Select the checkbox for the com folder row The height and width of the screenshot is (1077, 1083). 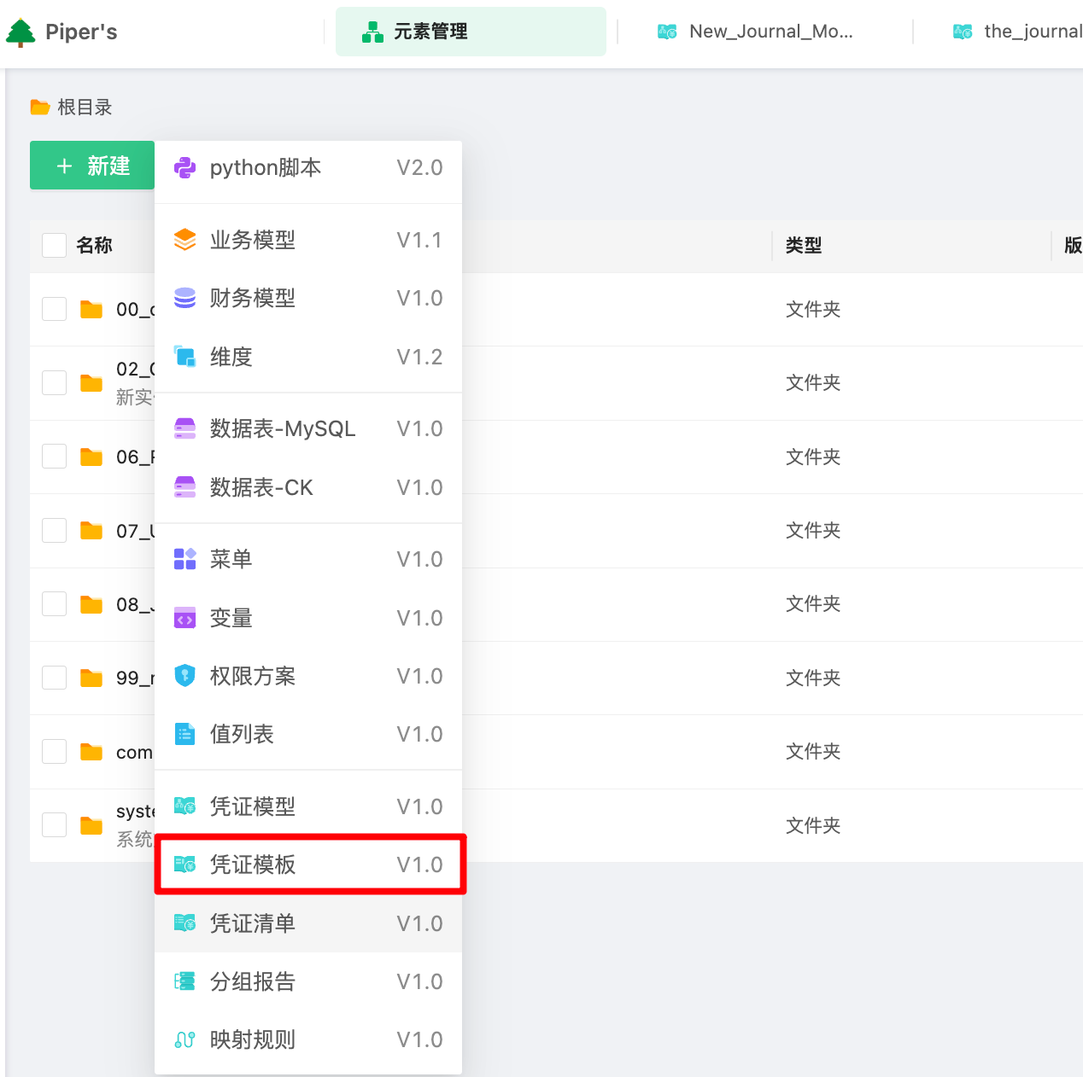55,752
